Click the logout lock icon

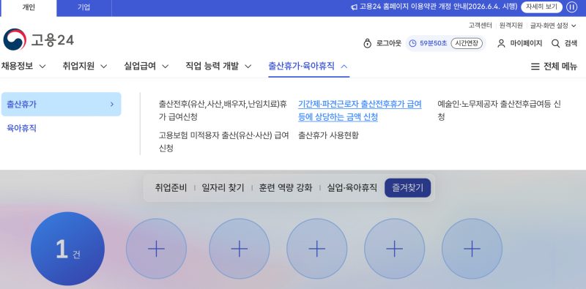coord(368,43)
